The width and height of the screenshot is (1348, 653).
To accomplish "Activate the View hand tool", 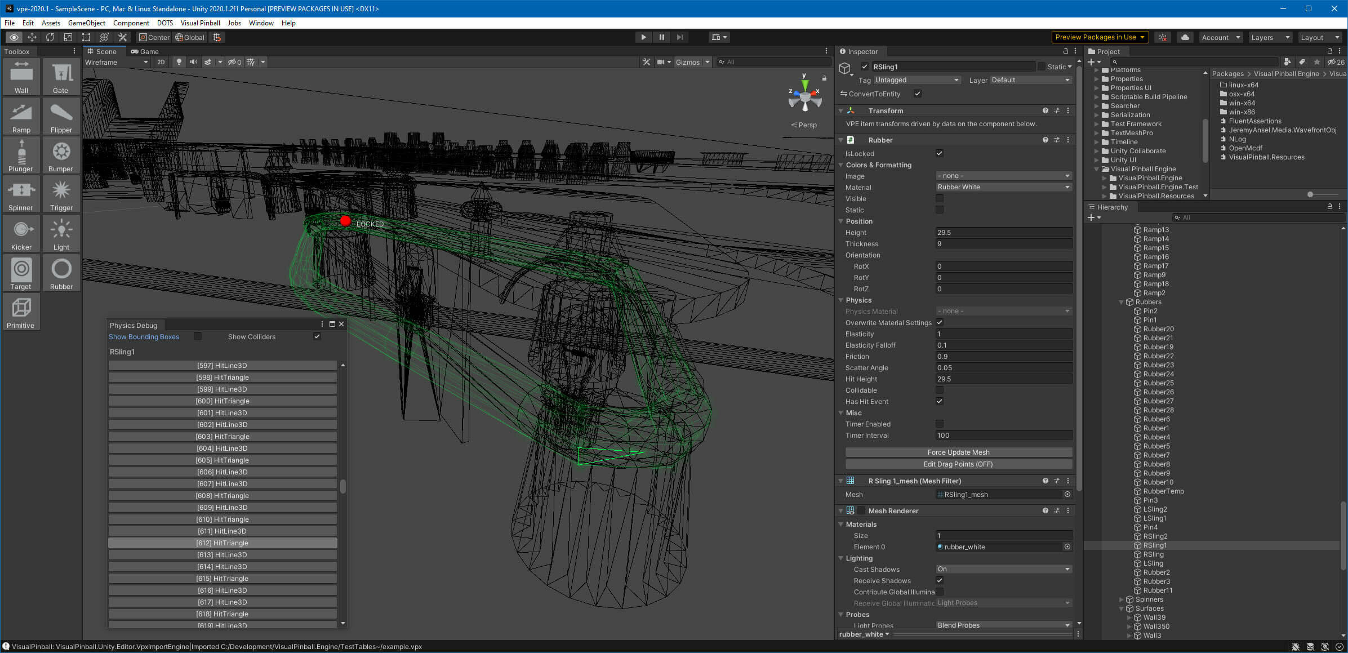I will tap(14, 37).
